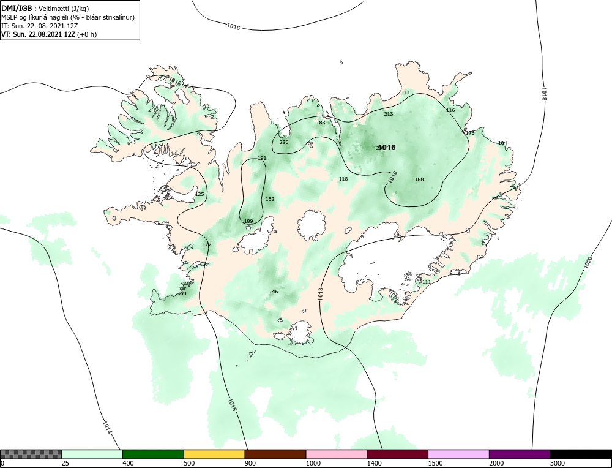Pick the dark maroon 1400–1500 legend swatch
612x468 pixels.
pos(397,454)
